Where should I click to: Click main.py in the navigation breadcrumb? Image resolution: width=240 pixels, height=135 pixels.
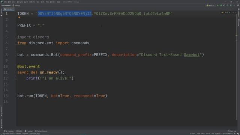[16, 6]
